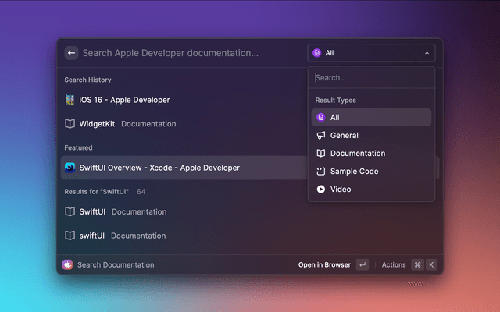Click the WidgetKit book icon
Screen dimensions: 500x312
pyautogui.click(x=70, y=123)
